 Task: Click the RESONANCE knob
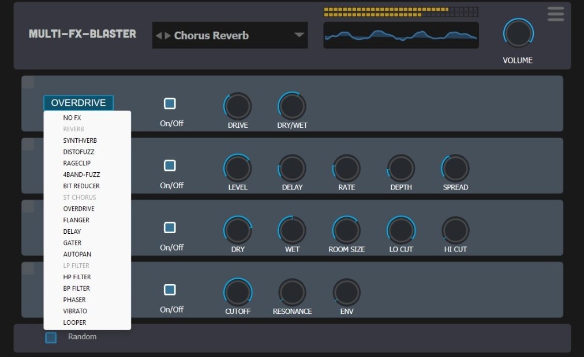pyautogui.click(x=291, y=292)
